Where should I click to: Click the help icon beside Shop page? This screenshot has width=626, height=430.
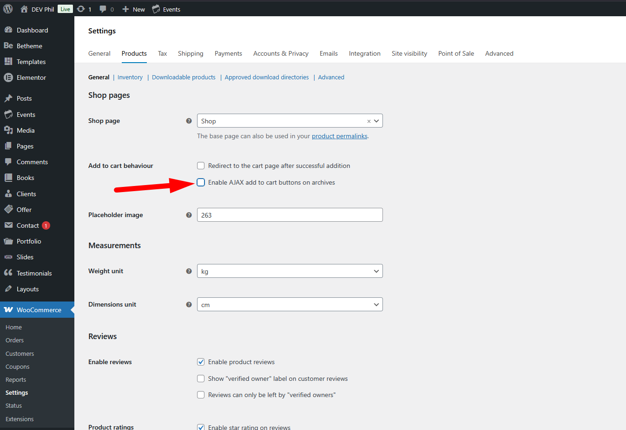tap(189, 121)
